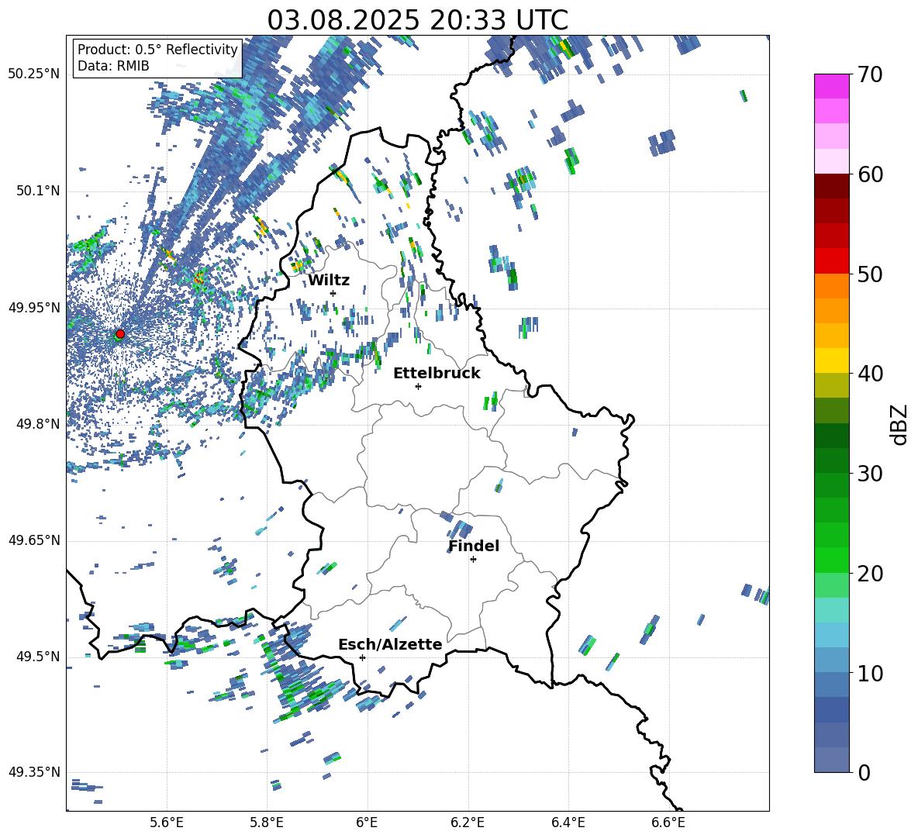Click the 49.65°N latitude label
Image resolution: width=918 pixels, height=838 pixels.
point(34,540)
